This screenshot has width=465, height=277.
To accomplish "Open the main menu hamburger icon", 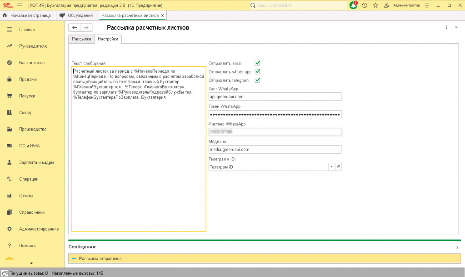I will coord(20,5).
